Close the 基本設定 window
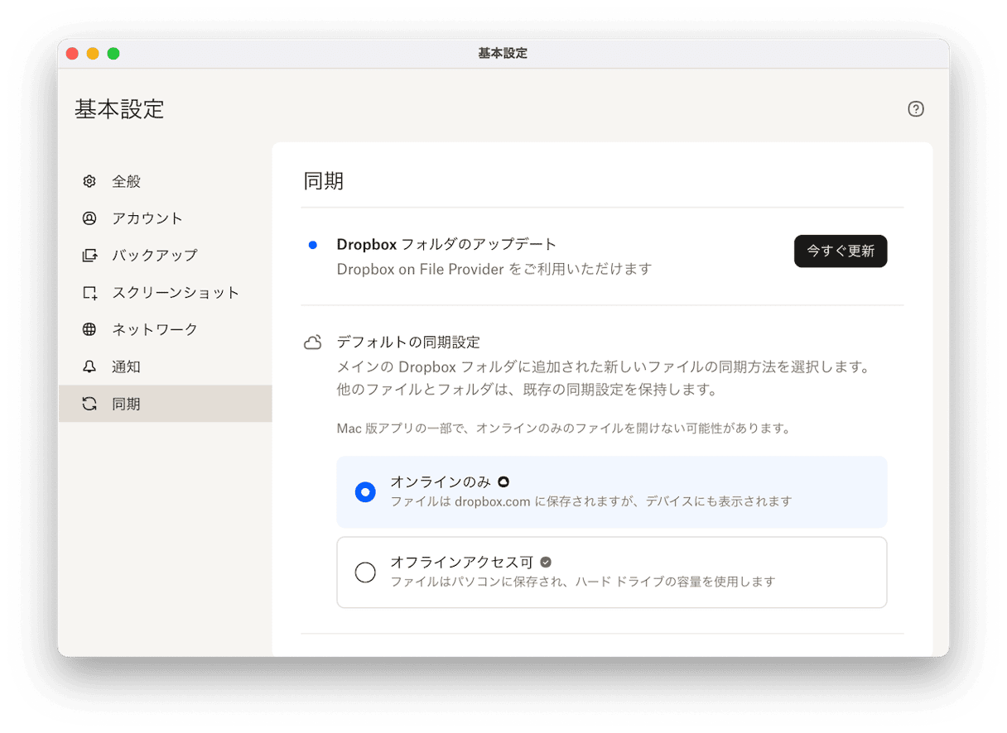This screenshot has width=1007, height=733. [72, 54]
